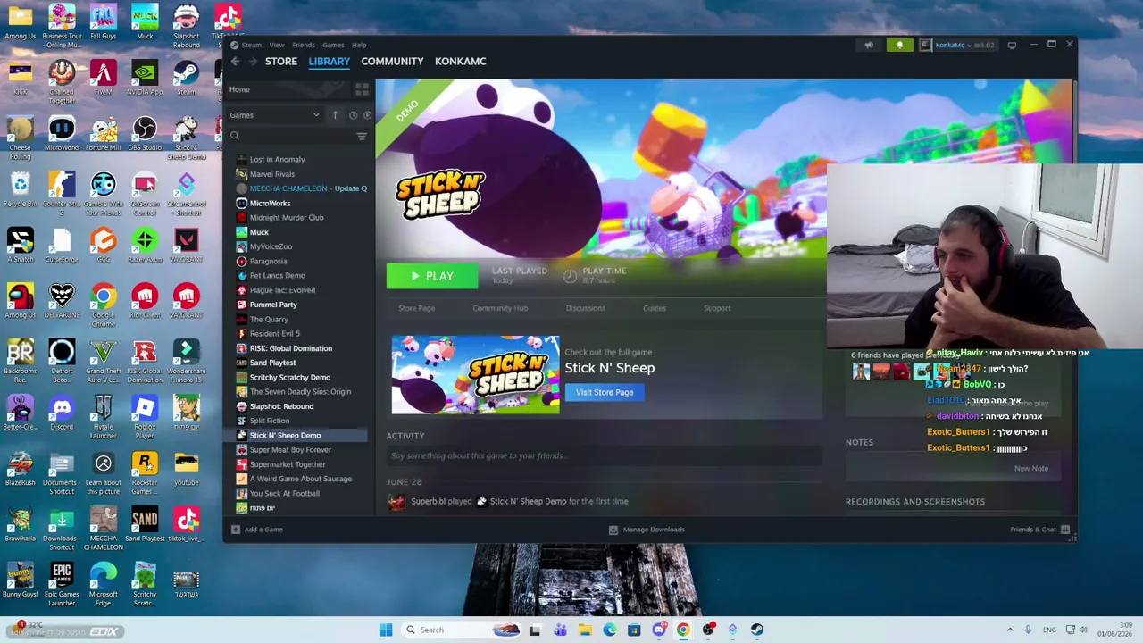Go back using the Steam back arrow
This screenshot has height=643, width=1143.
click(x=235, y=62)
